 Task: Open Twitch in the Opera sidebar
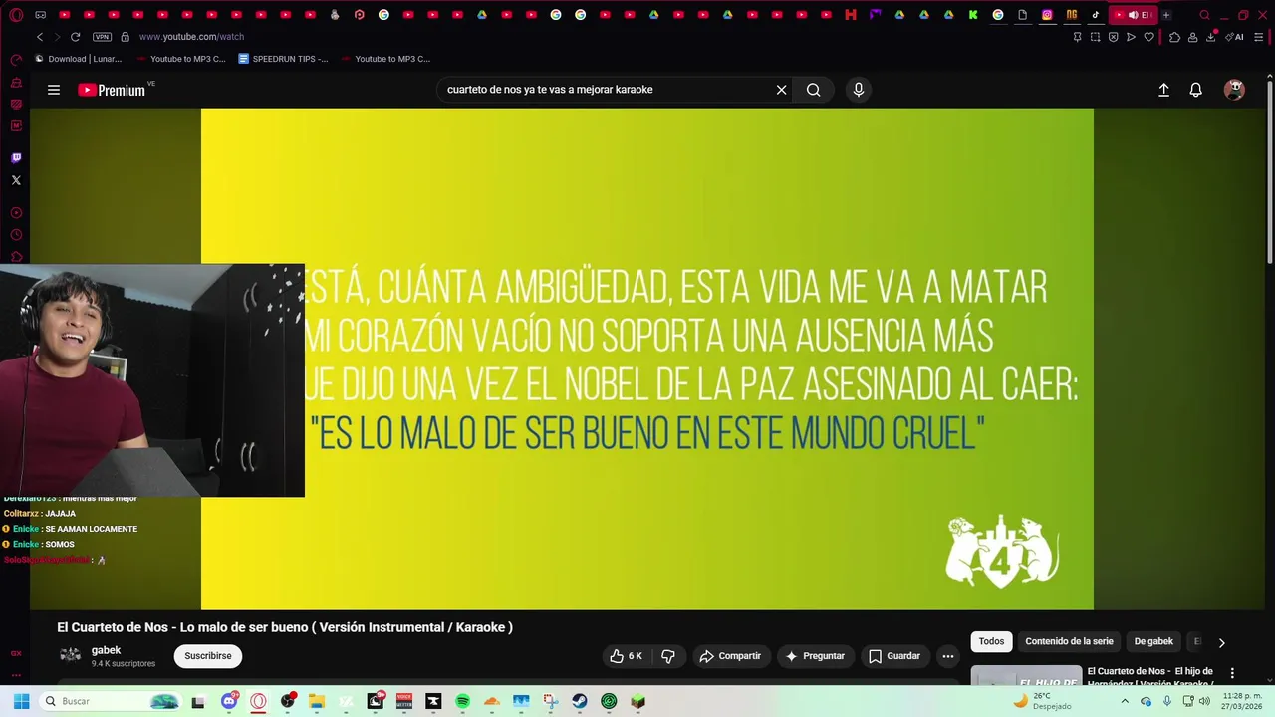pyautogui.click(x=16, y=157)
